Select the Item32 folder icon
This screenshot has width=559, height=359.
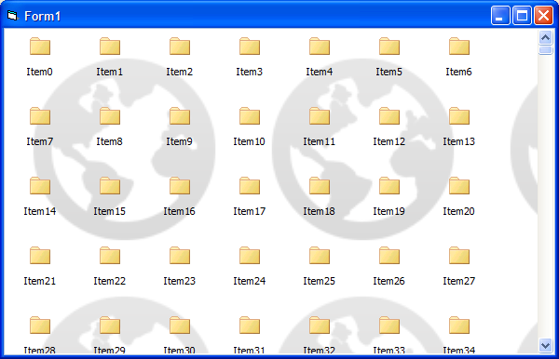pyautogui.click(x=320, y=326)
